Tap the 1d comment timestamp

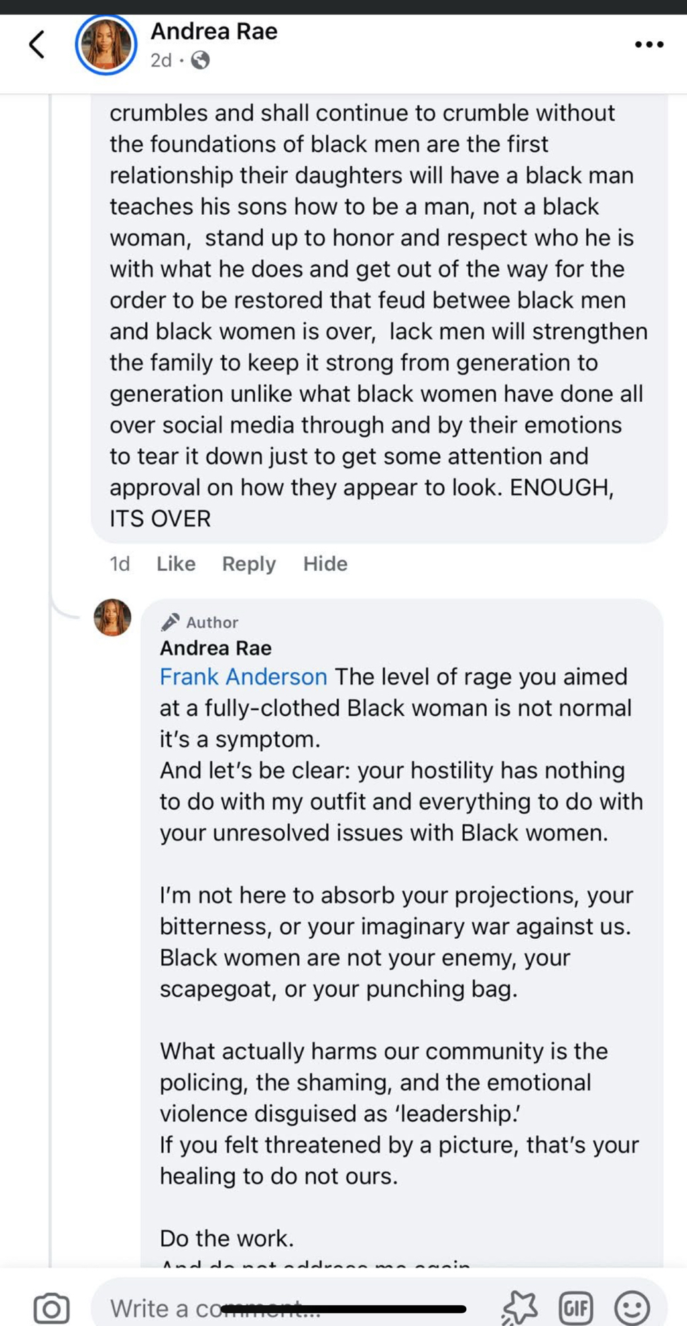coord(119,564)
